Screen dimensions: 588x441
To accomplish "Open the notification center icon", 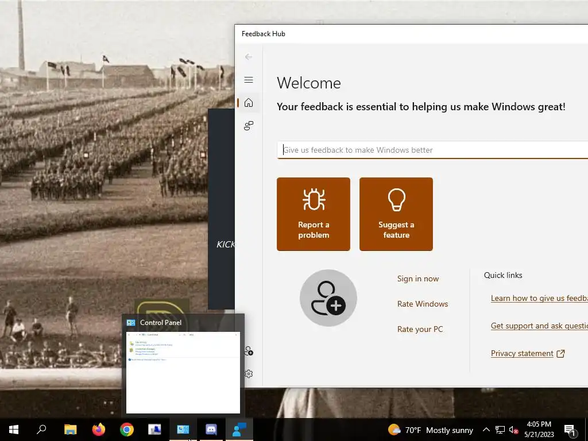I will (x=570, y=430).
